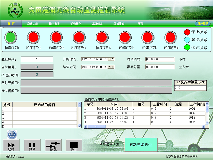The height and width of the screenshot is (160, 213).
Task: Open the 开始时间 date dropdown arrow
Action: pyautogui.click(x=109, y=59)
